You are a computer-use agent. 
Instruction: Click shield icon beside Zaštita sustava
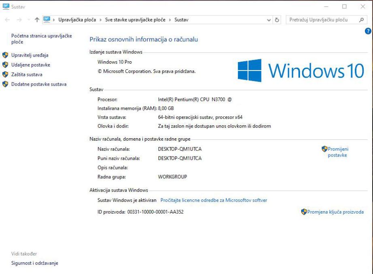click(5, 75)
